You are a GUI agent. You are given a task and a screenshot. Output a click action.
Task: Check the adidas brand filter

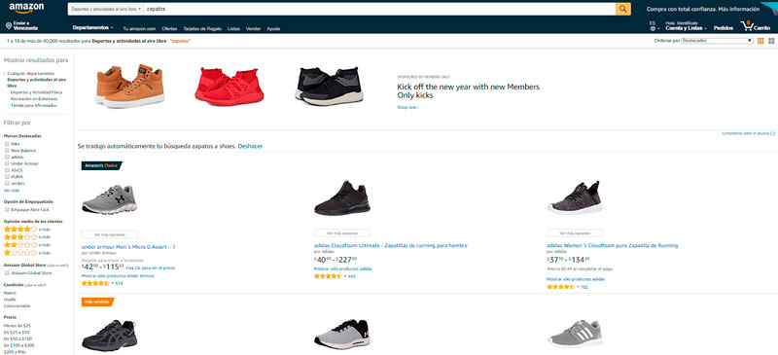point(7,157)
